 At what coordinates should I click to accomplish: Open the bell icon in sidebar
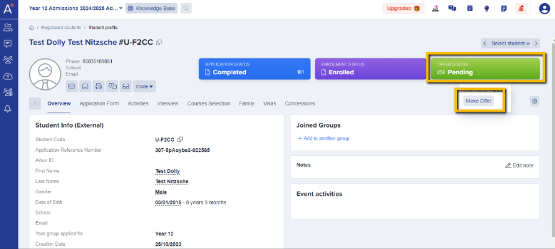7,109
